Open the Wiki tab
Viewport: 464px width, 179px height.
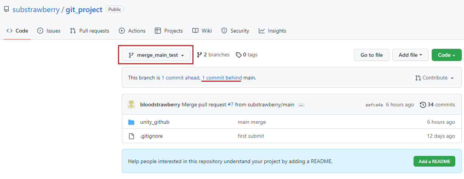coord(202,31)
